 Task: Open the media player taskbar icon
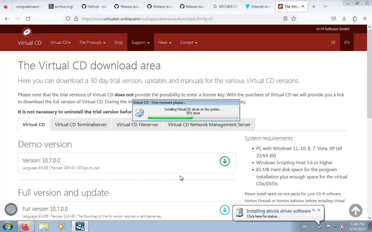[x=62, y=226]
